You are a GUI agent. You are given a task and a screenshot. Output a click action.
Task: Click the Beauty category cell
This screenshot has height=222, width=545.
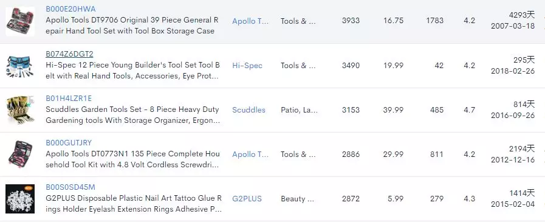pos(298,199)
